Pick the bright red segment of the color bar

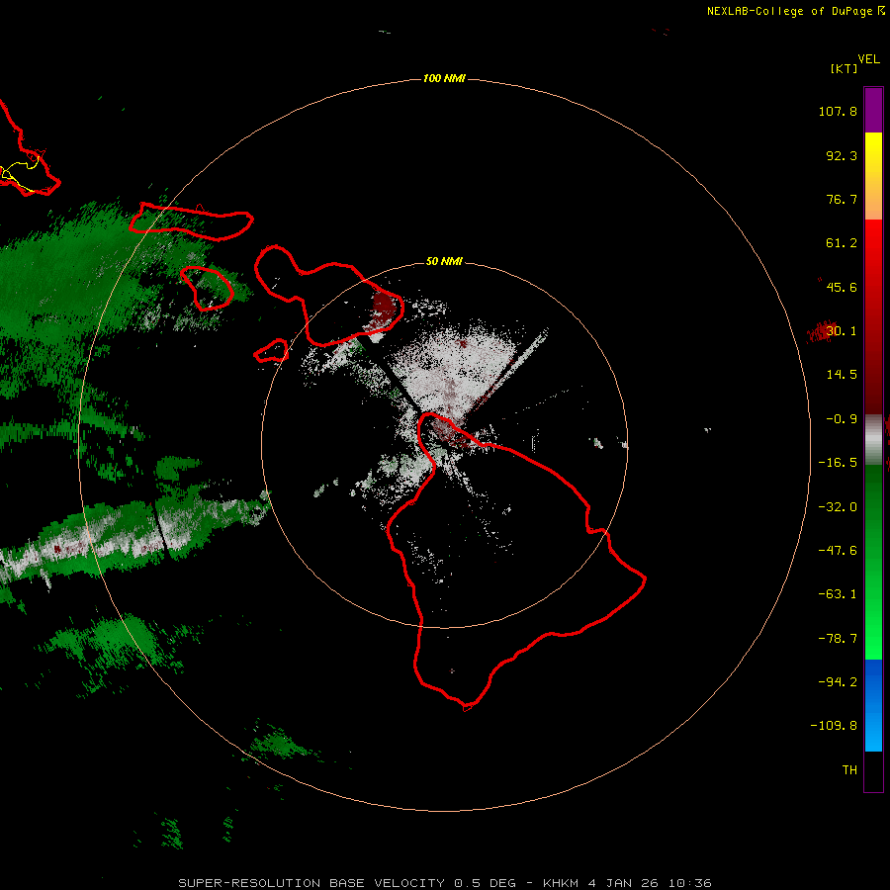pos(873,244)
